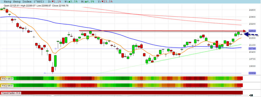Click the tall green candle after the 18302 low
The image size is (261, 97).
coord(55,61)
